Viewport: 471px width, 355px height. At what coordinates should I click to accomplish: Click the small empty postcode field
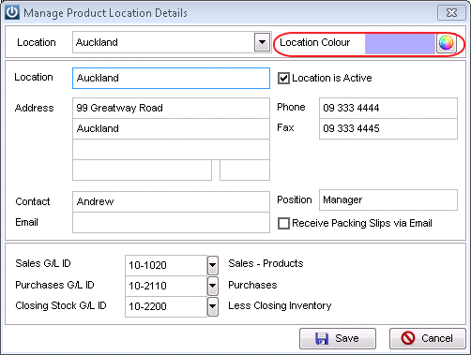pos(245,170)
